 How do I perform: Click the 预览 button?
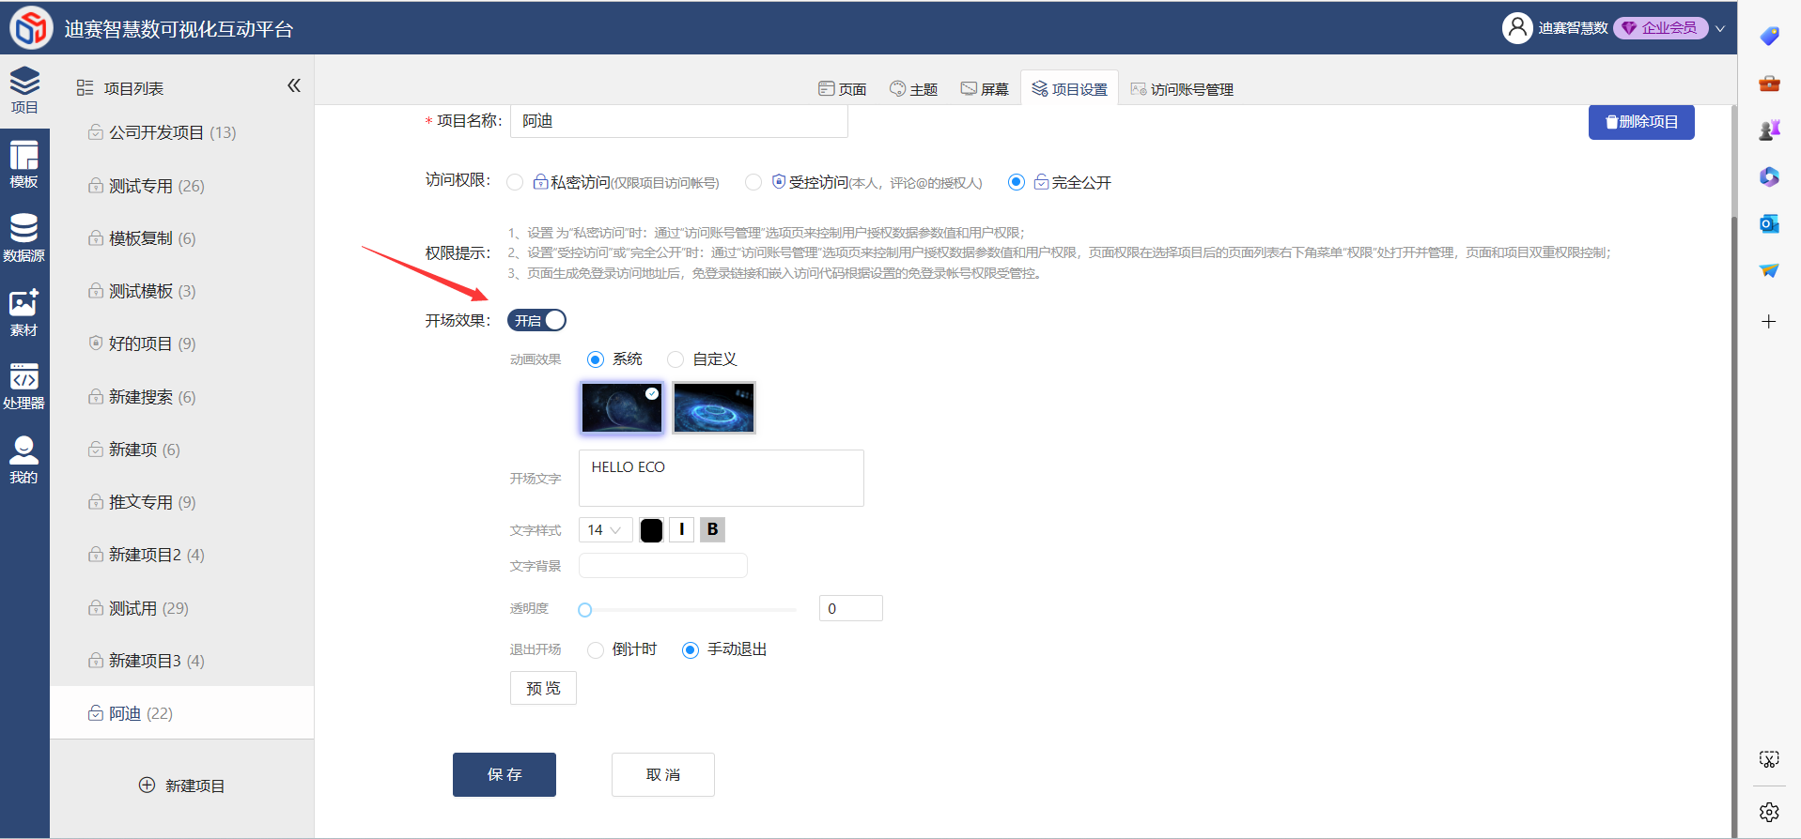tap(543, 688)
